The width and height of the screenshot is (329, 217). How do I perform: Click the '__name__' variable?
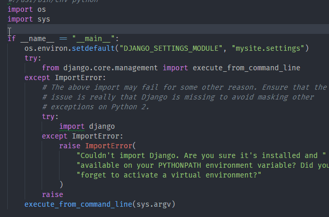(x=37, y=39)
